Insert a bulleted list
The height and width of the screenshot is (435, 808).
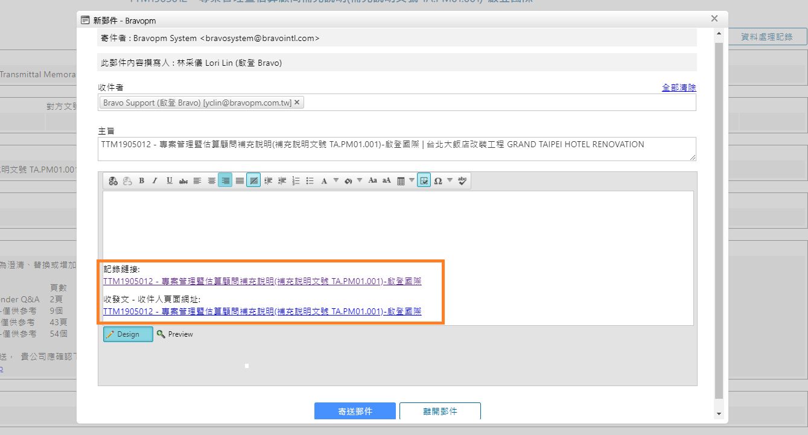pos(310,180)
